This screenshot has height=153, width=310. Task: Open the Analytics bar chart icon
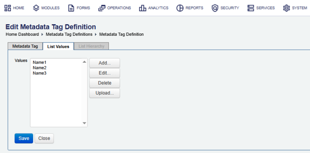coord(143,8)
